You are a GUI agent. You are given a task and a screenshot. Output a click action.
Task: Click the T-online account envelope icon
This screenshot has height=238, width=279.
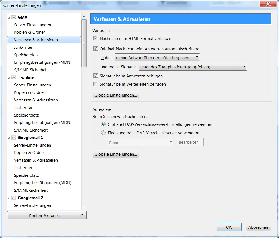click(14, 77)
